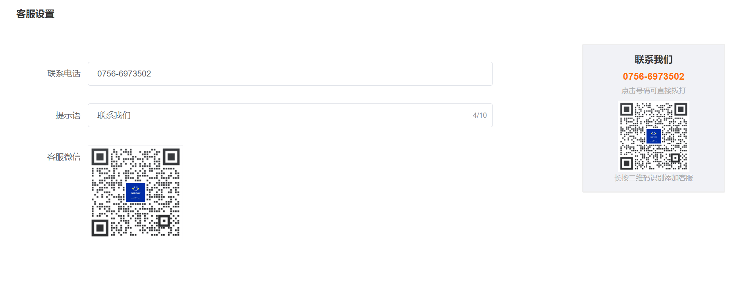
Task: Click blue logo in center of preview QR code
Action: coord(653,136)
